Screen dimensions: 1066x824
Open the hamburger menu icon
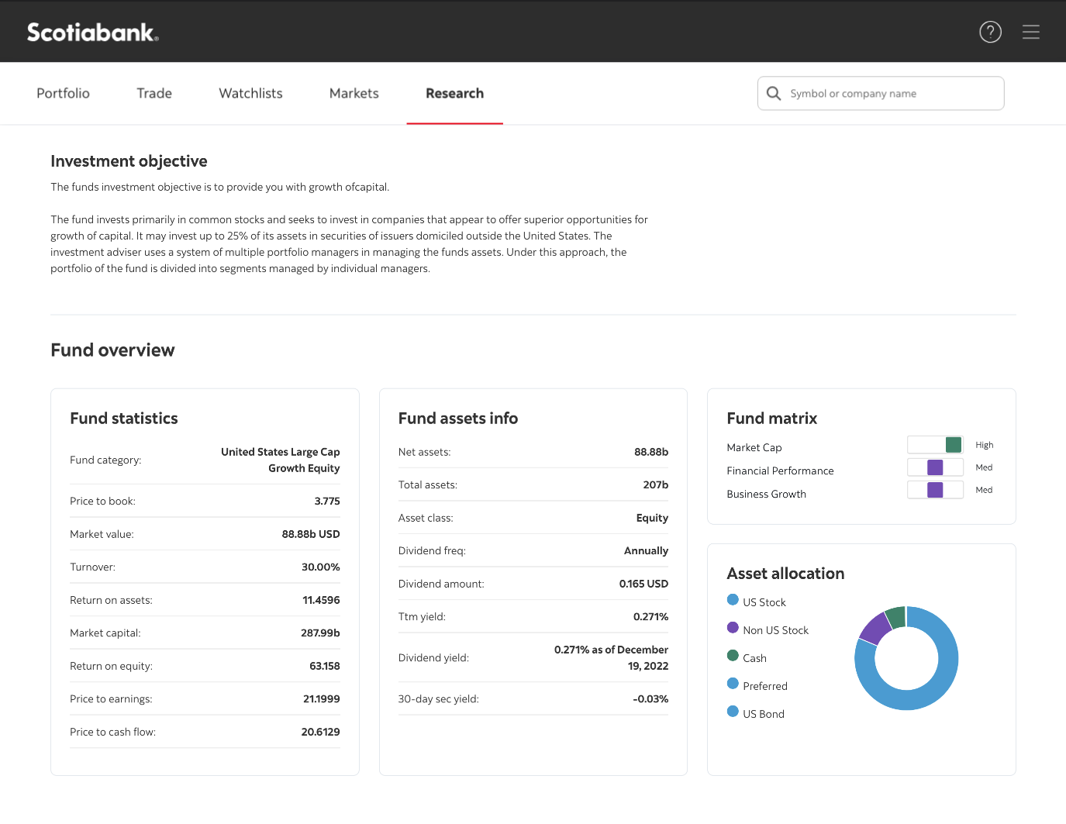[x=1030, y=32]
